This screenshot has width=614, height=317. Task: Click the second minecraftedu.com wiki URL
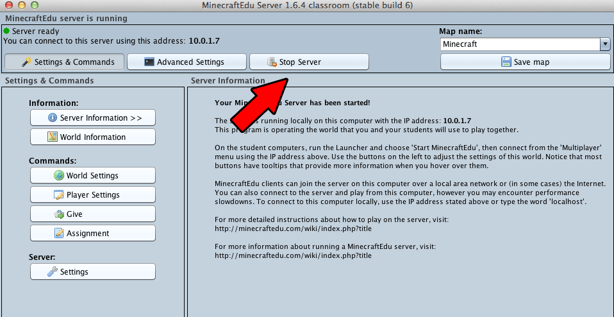293,255
